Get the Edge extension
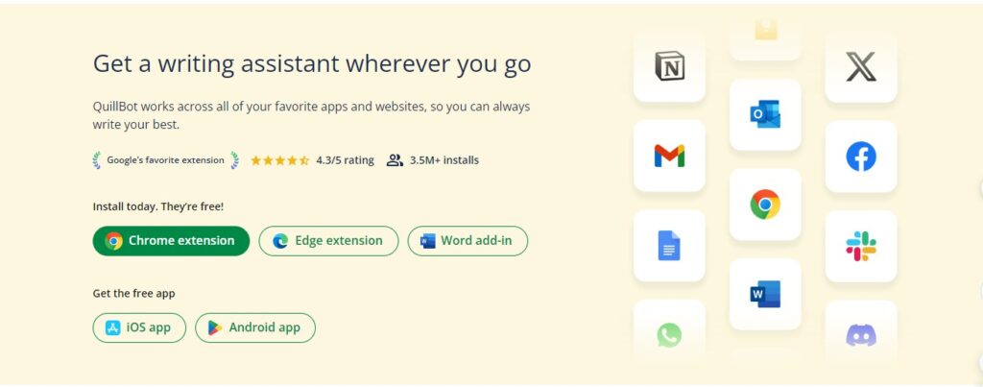Screen dimensions: 983x387 pyautogui.click(x=328, y=241)
